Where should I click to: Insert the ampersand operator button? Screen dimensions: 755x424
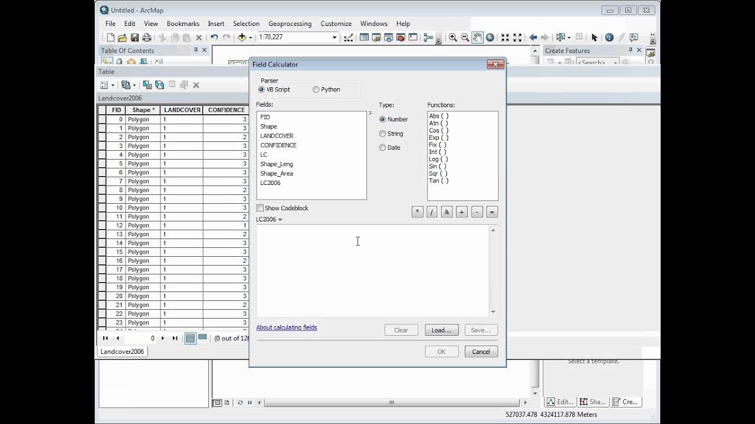pos(447,212)
